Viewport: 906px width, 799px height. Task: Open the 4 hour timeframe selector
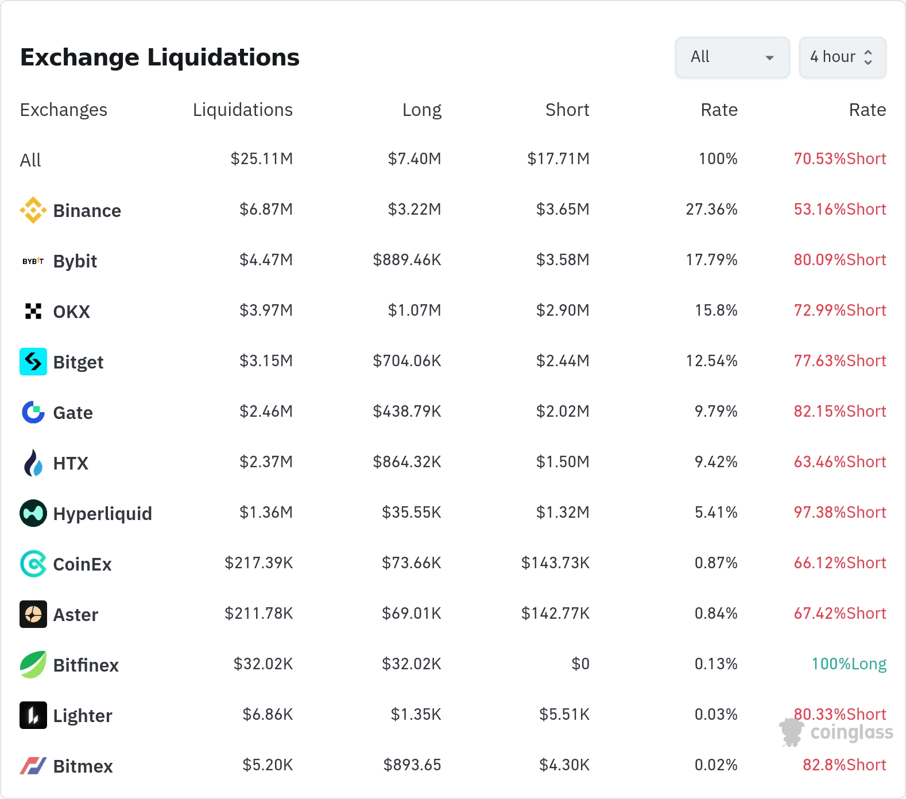[842, 57]
